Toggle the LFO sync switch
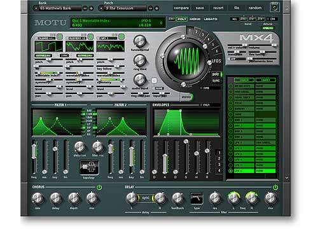318x229 pixels. 216,81
